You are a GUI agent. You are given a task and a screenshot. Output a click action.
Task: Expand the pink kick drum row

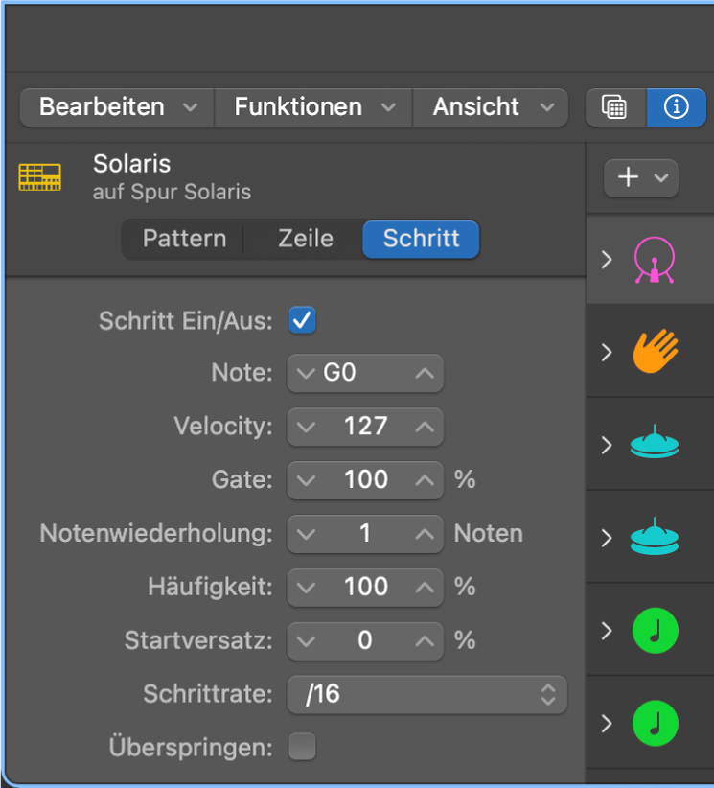(x=605, y=260)
